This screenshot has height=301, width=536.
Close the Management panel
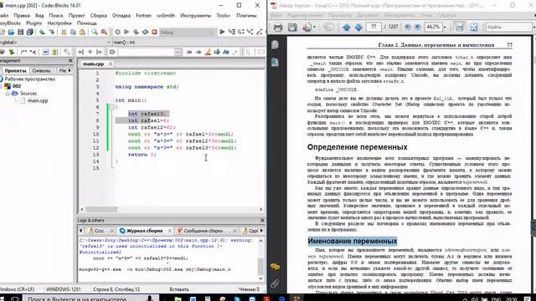click(70, 61)
